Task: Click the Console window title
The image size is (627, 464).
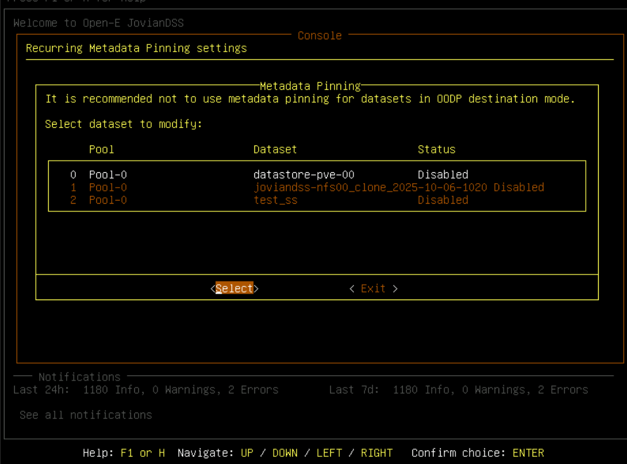Action: [x=319, y=36]
